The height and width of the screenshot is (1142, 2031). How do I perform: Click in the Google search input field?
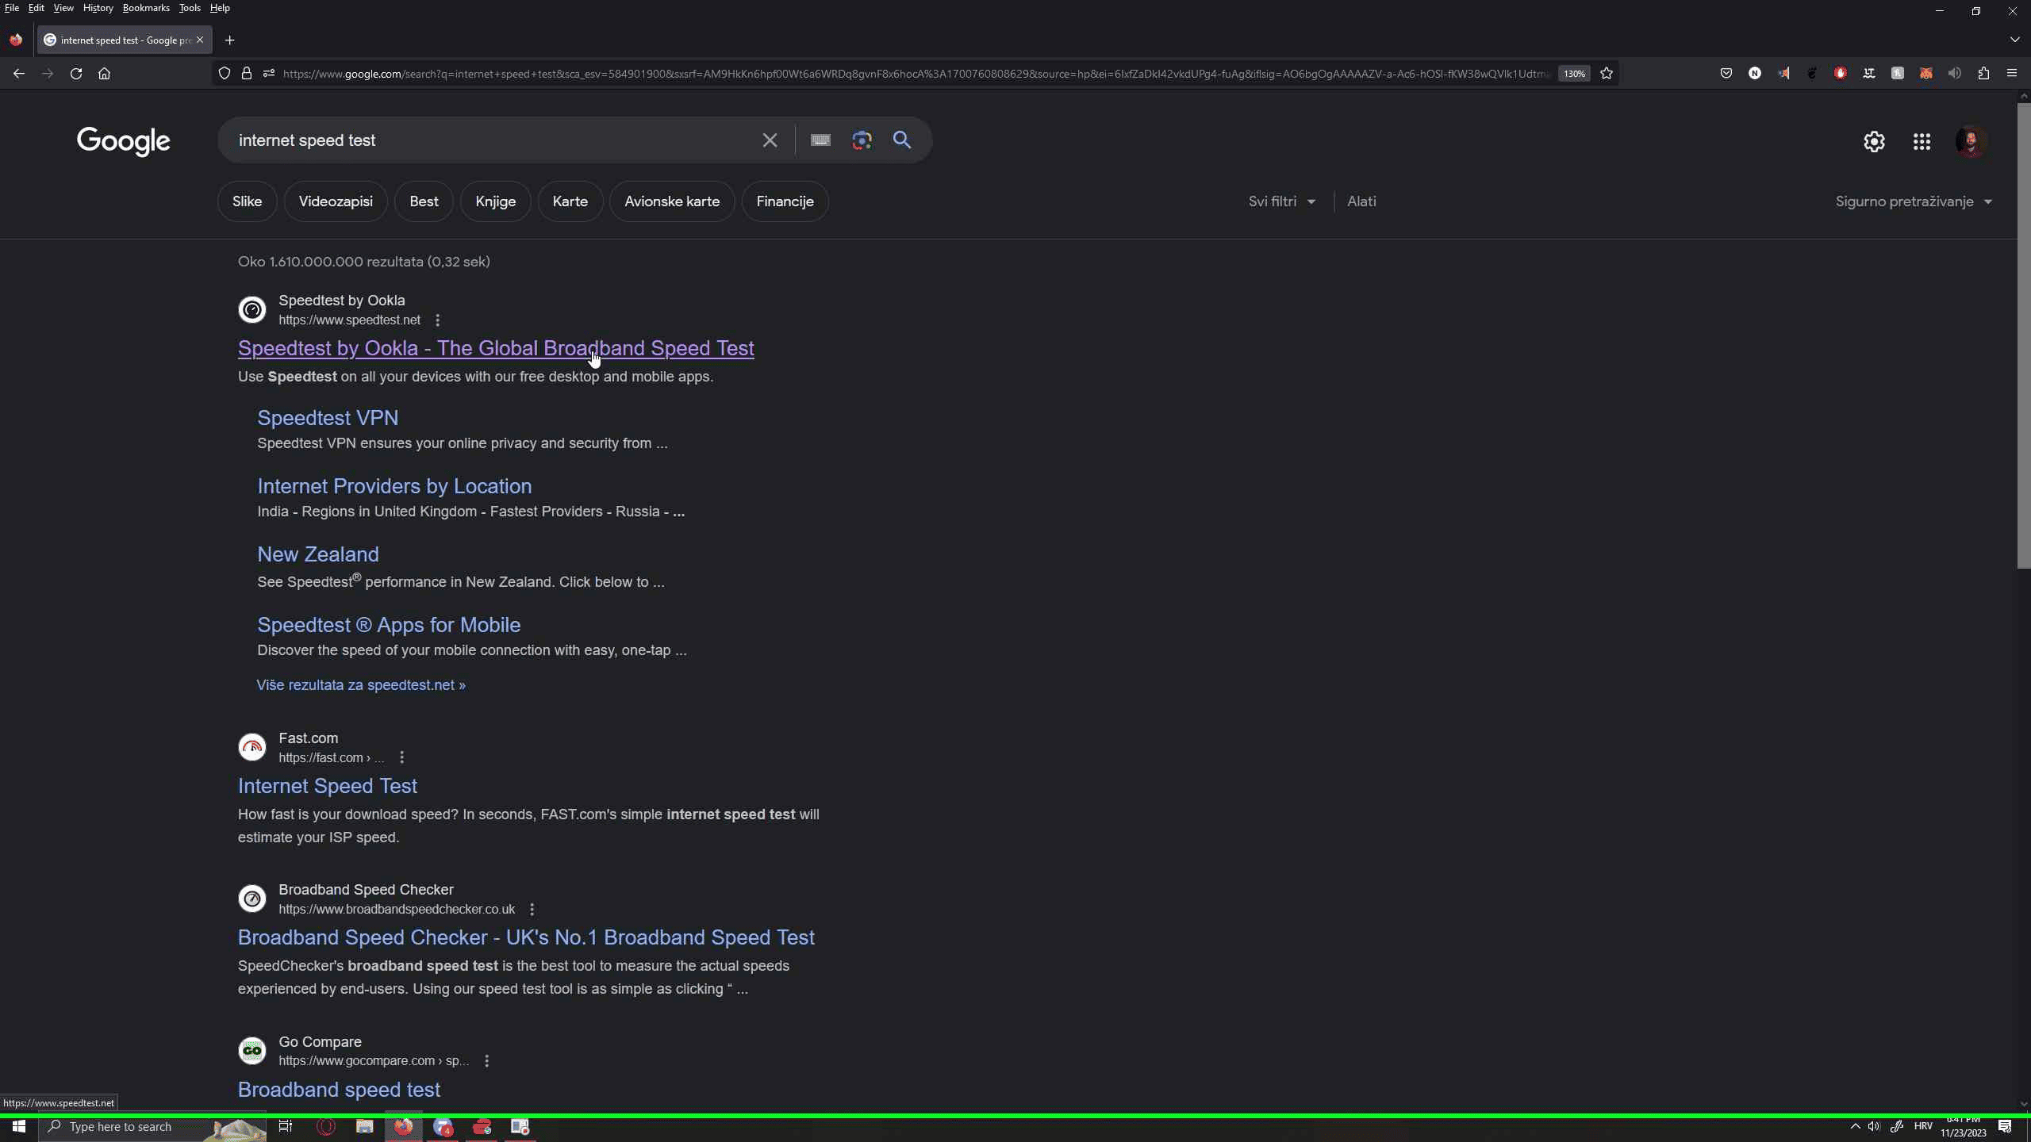492,140
